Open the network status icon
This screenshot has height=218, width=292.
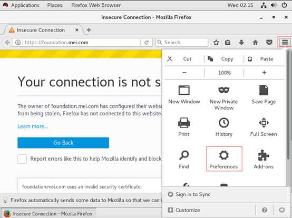264,5
